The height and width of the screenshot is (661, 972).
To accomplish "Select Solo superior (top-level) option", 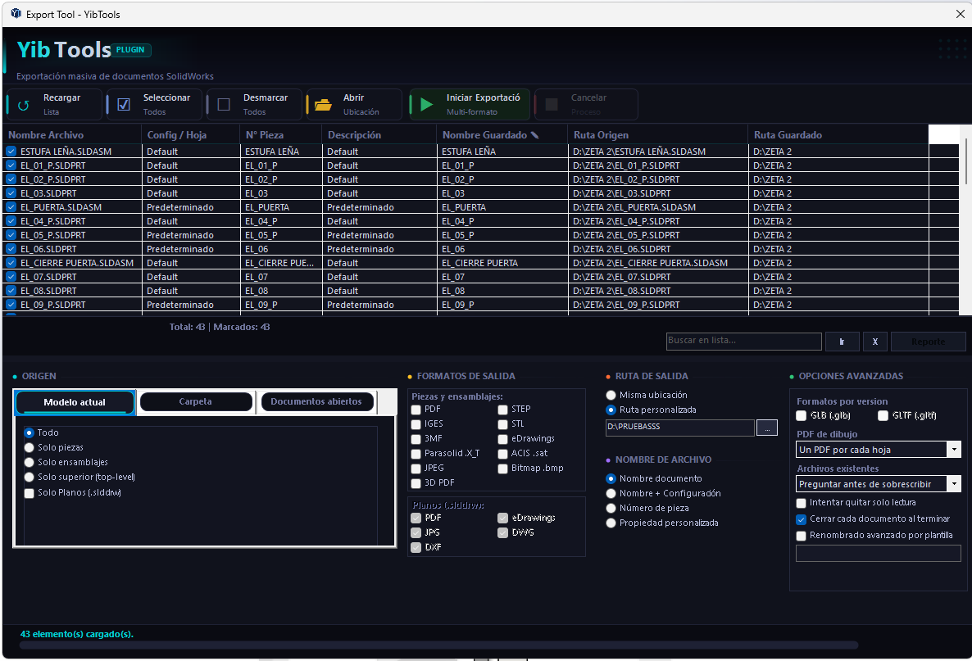I will coord(30,477).
